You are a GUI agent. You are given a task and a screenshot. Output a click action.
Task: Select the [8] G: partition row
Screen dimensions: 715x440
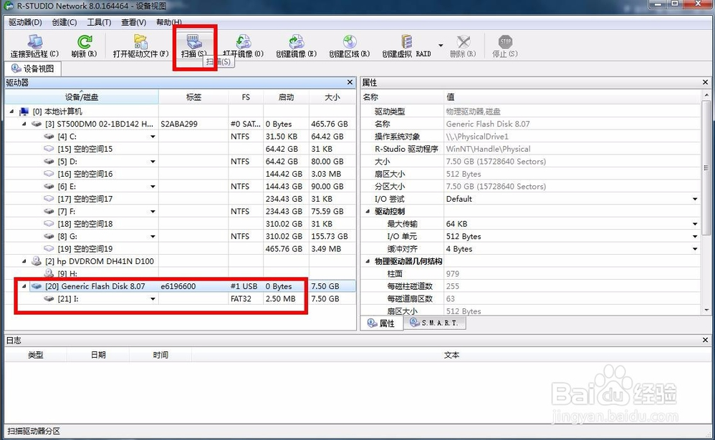point(180,236)
